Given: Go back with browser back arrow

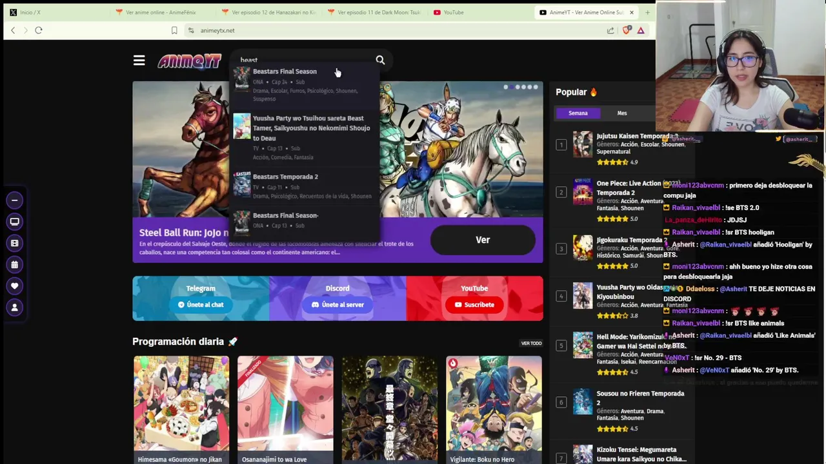Looking at the screenshot, I should tap(13, 30).
